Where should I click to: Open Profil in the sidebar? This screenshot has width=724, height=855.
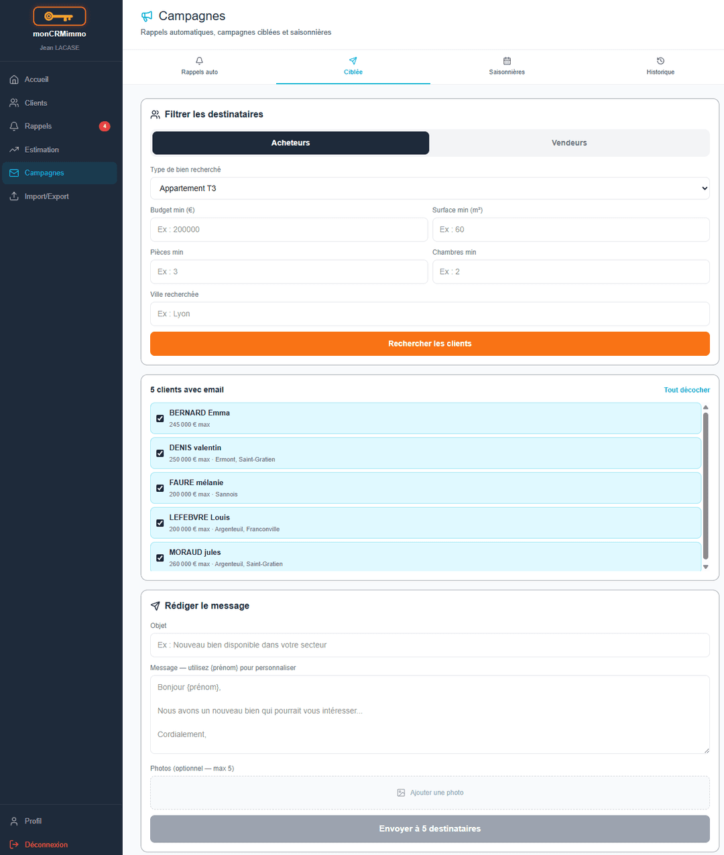(x=59, y=821)
